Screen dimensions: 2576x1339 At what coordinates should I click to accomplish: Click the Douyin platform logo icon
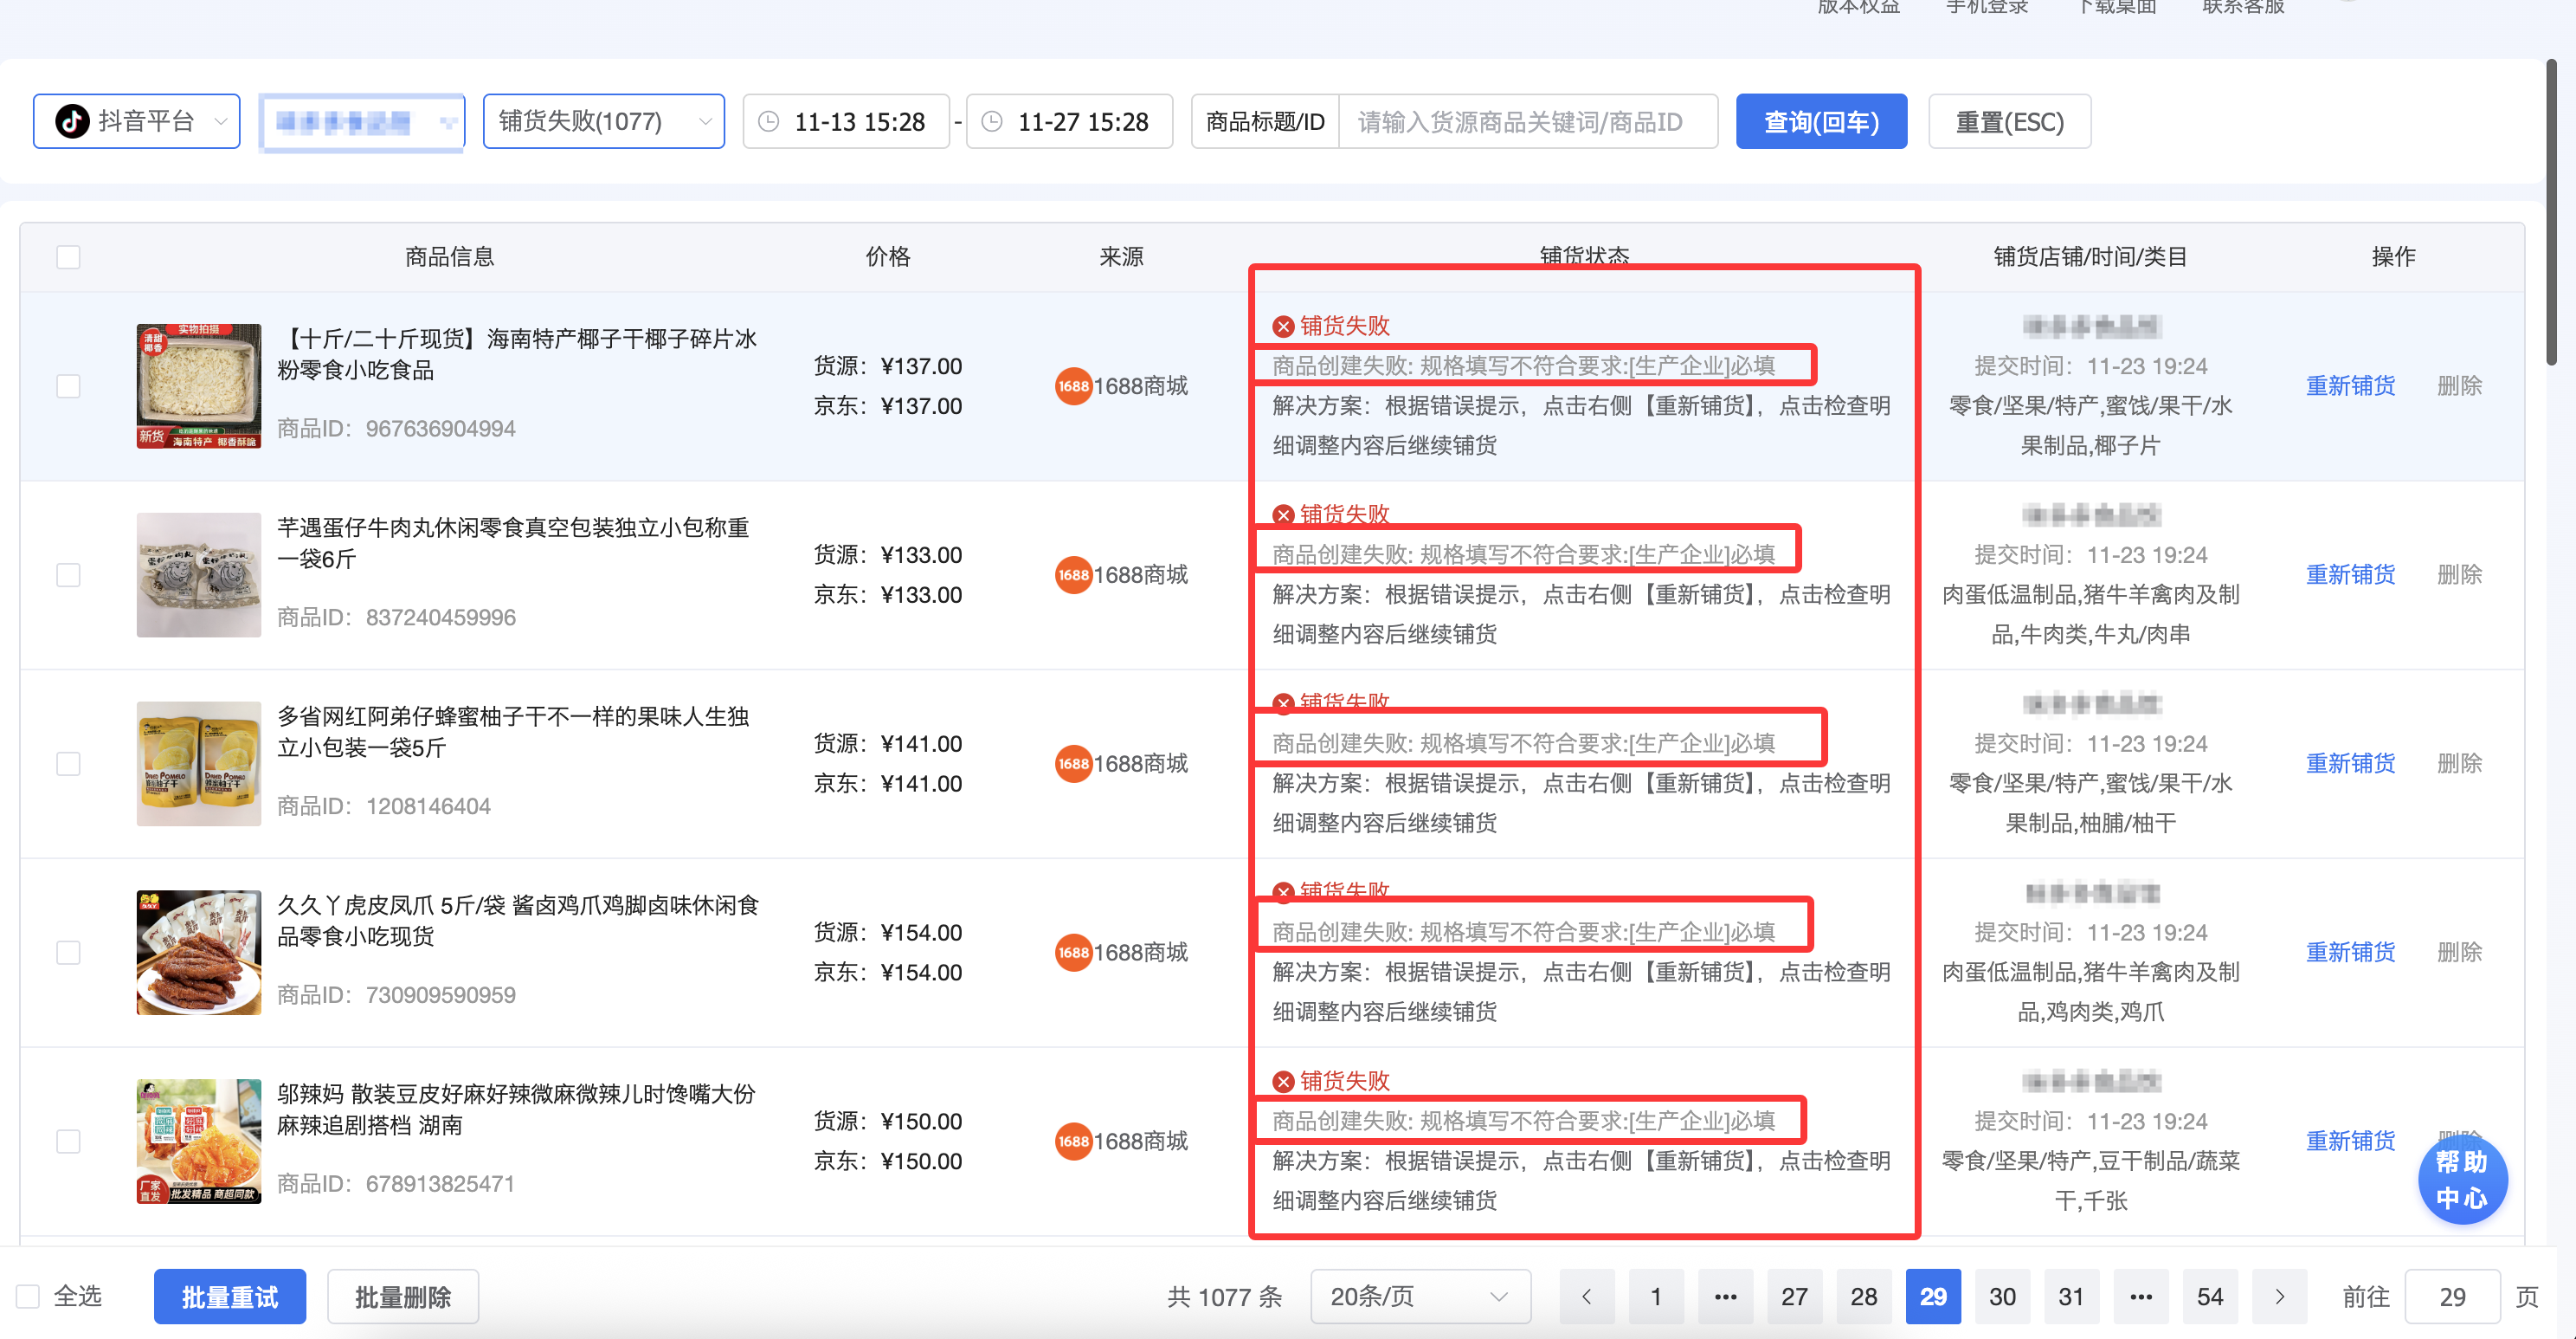click(72, 121)
